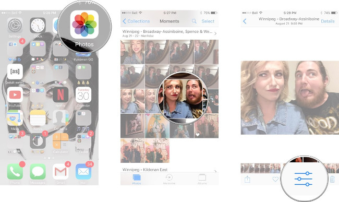The height and width of the screenshot is (202, 339).
Task: Open the Notes app
Action: click(x=38, y=117)
